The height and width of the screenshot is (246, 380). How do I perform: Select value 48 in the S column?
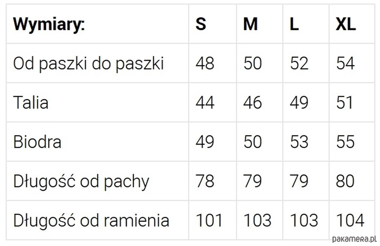click(205, 63)
